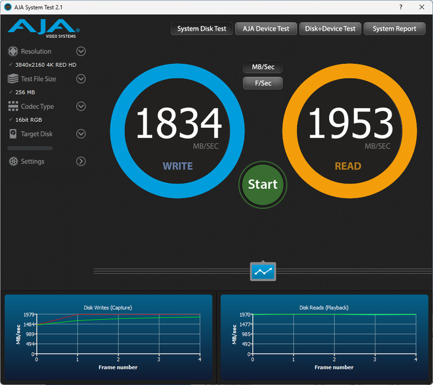433x385 pixels.
Task: Click the Disk Reads (Playback) graph
Action: [x=325, y=337]
